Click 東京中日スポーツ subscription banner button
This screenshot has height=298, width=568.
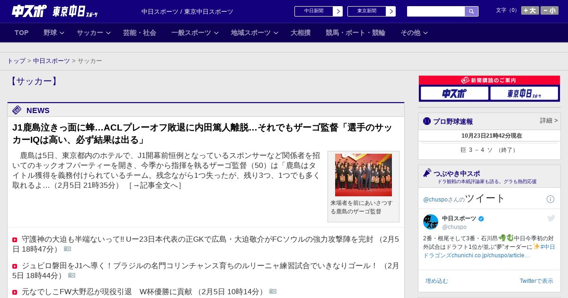(x=524, y=93)
